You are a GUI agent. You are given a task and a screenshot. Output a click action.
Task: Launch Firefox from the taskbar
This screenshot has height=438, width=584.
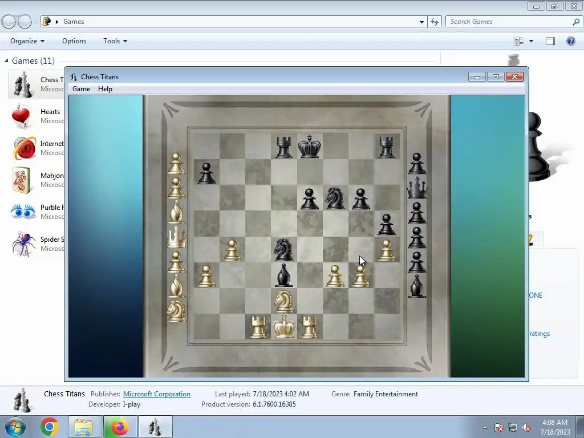(x=120, y=427)
